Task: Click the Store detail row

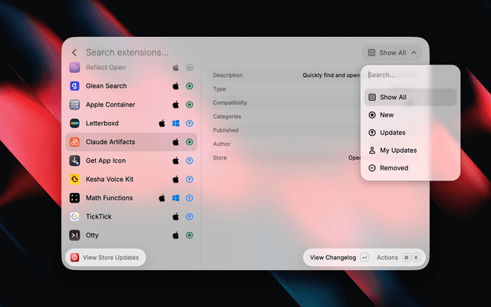Action: click(285, 158)
